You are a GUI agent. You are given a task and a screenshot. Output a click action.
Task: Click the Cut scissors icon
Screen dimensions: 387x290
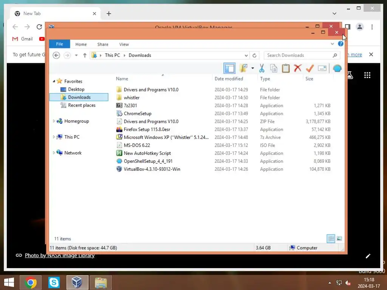coord(262,68)
